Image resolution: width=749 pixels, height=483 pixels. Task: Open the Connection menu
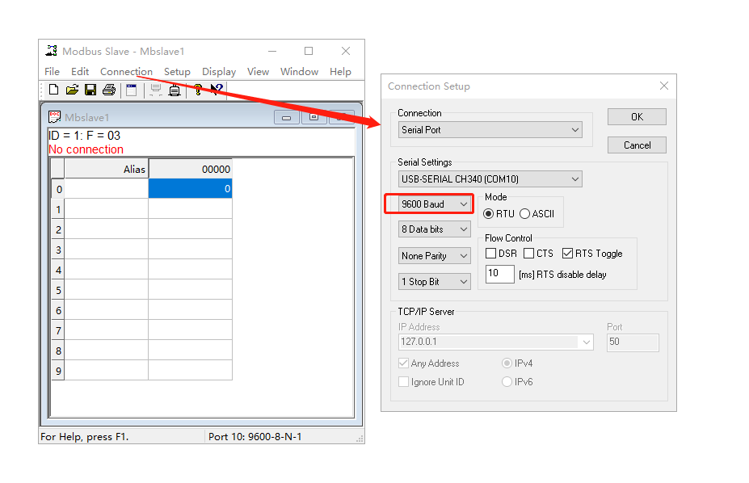[126, 71]
